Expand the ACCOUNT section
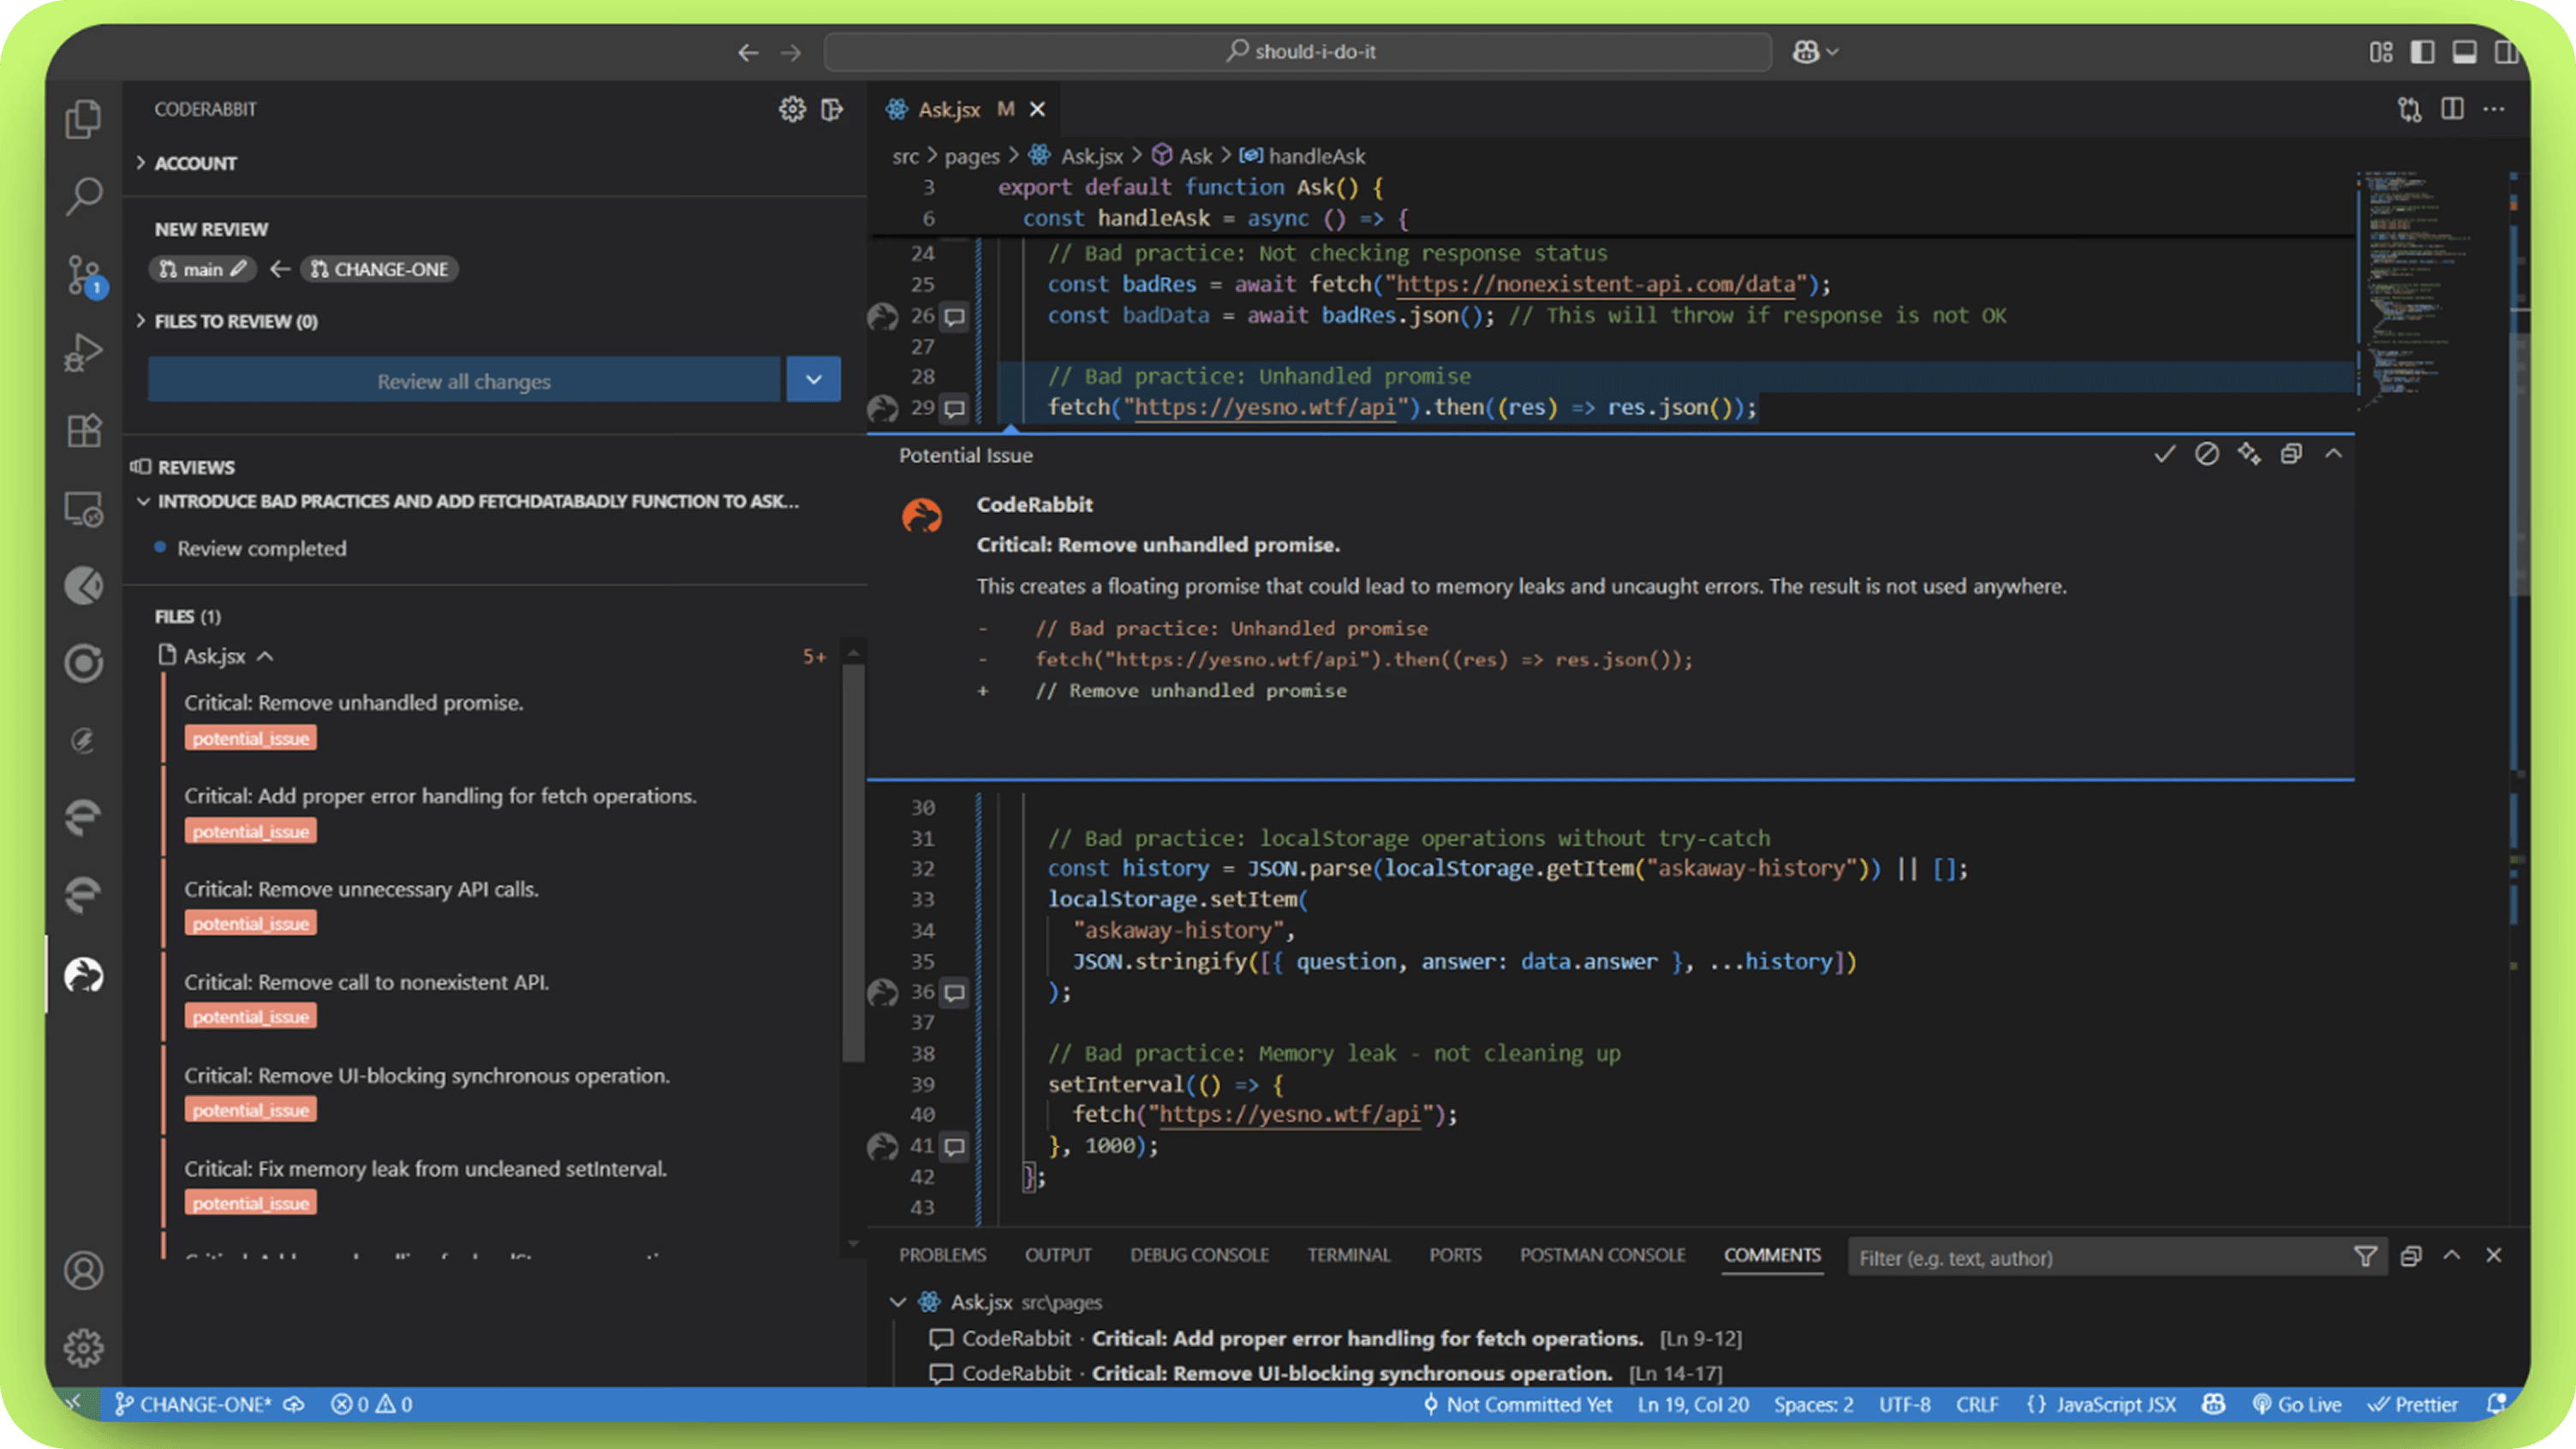Screen dimensions: 2576x1449 coord(196,163)
